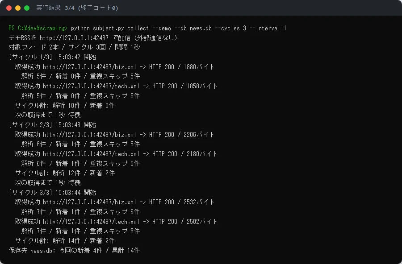The height and width of the screenshot is (264, 402).
Task: Click the サイクル計: 解析 10件 line
Action: click(65, 106)
